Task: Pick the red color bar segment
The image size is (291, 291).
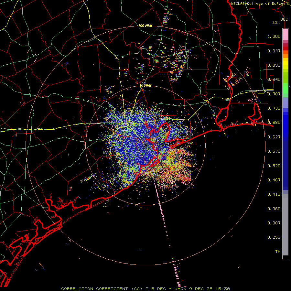Action: point(286,48)
